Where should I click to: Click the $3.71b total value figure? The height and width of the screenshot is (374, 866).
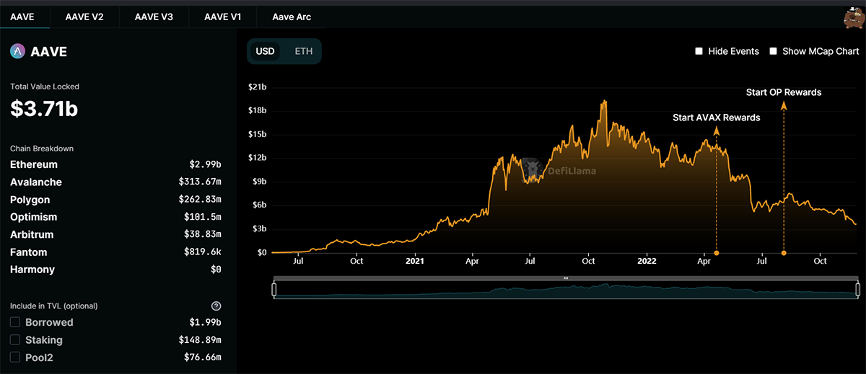[44, 109]
